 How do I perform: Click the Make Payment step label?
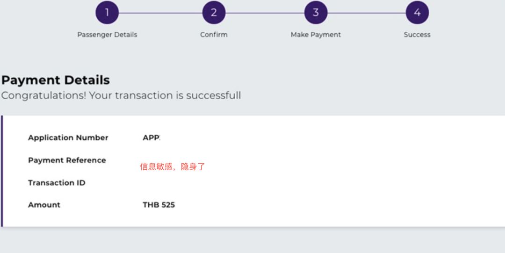(x=316, y=35)
